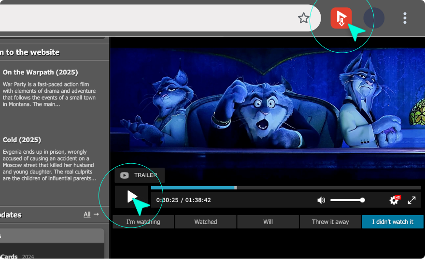Screen dimensions: 425x259
Task: Enter fullscreen mode in the player
Action: coord(411,200)
